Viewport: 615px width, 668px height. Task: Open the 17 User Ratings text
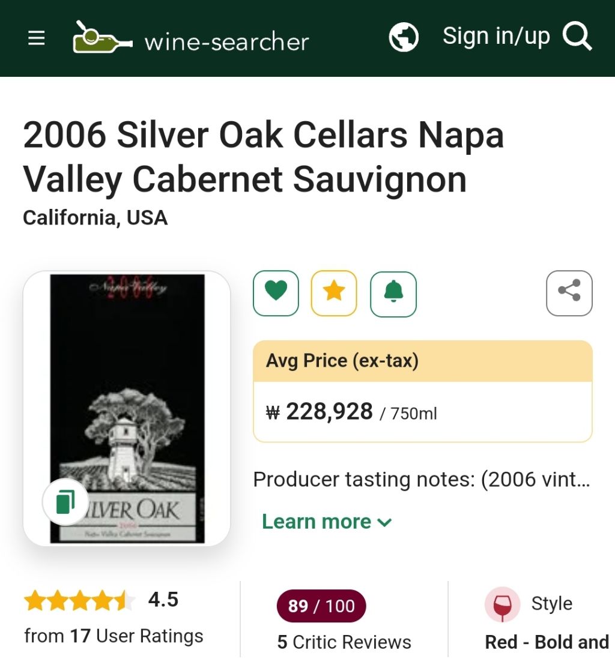(x=114, y=636)
